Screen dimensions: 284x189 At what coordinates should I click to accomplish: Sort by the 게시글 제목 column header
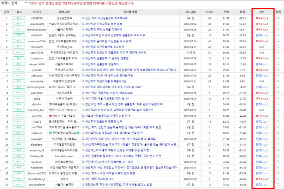pos(130,12)
